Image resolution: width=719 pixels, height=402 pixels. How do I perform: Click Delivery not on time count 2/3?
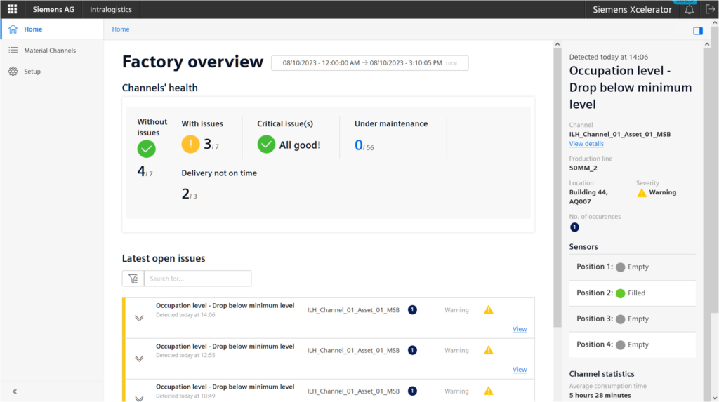coord(189,194)
